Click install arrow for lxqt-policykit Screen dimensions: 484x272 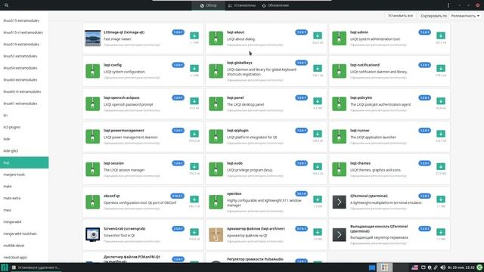click(441, 100)
